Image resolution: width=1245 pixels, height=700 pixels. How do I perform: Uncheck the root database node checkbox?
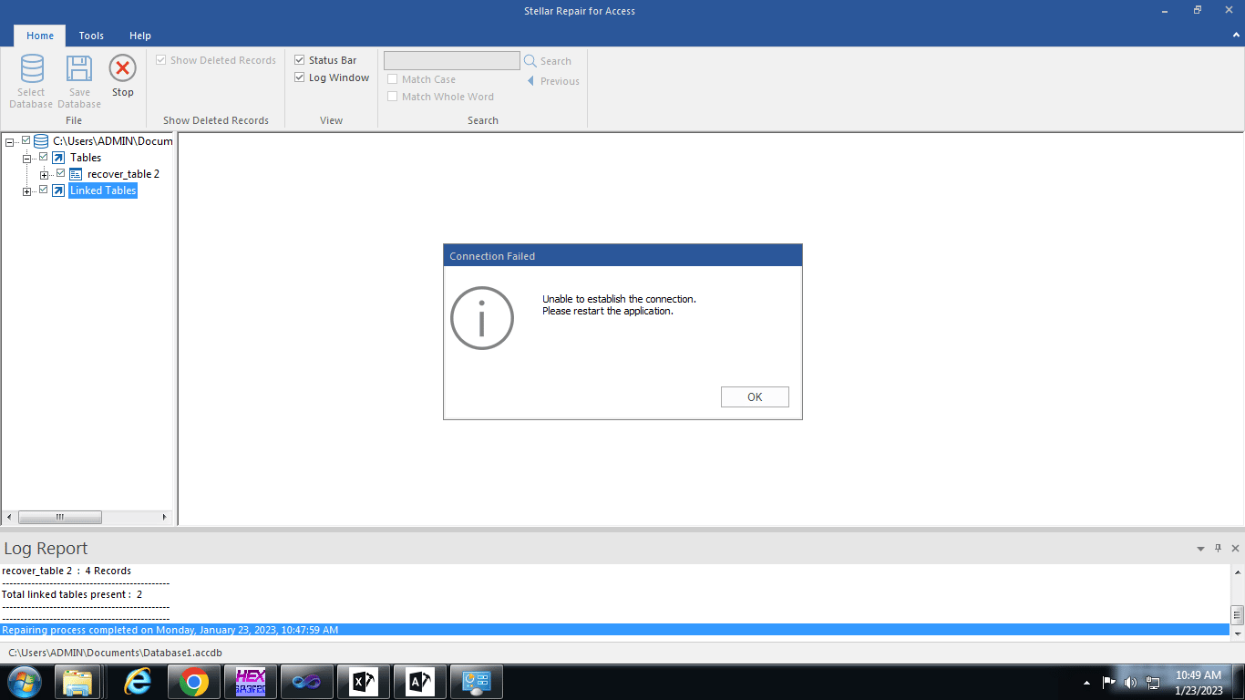tap(26, 140)
